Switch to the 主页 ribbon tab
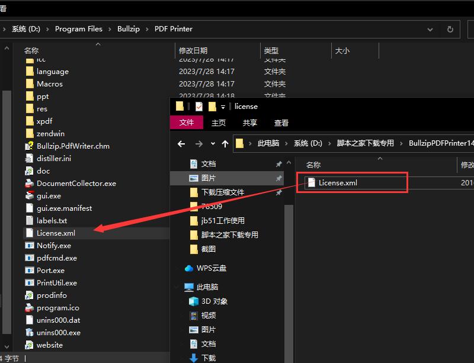 pyautogui.click(x=219, y=123)
